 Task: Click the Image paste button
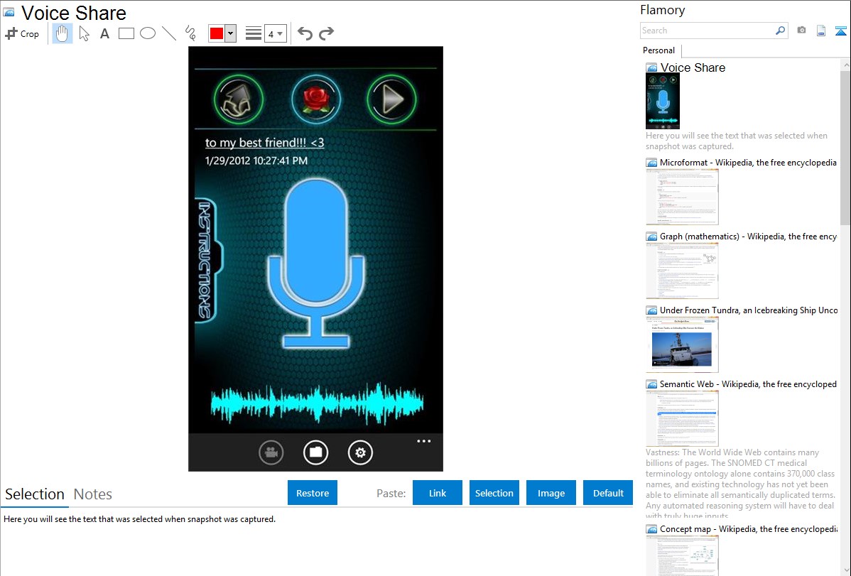pos(551,493)
